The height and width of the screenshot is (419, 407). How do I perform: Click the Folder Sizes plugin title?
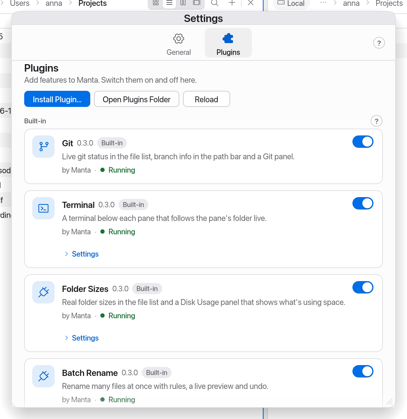tap(85, 289)
